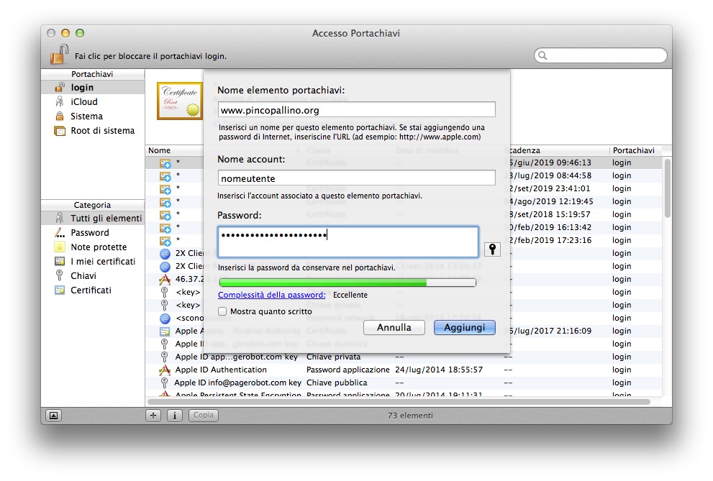Show the Note protette category
The image size is (713, 481).
99,247
